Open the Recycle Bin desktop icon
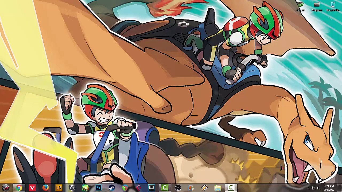The width and height of the screenshot is (342, 192). pyautogui.click(x=333, y=7)
